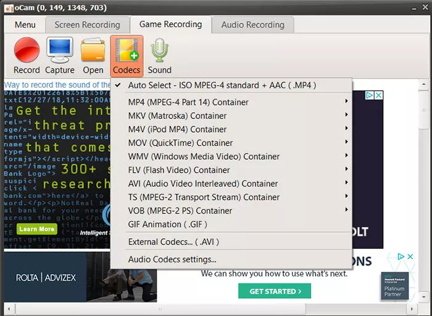Select Auto Select ISO MPEG-4 + AAC option
This screenshot has width=432, height=316.
[231, 85]
